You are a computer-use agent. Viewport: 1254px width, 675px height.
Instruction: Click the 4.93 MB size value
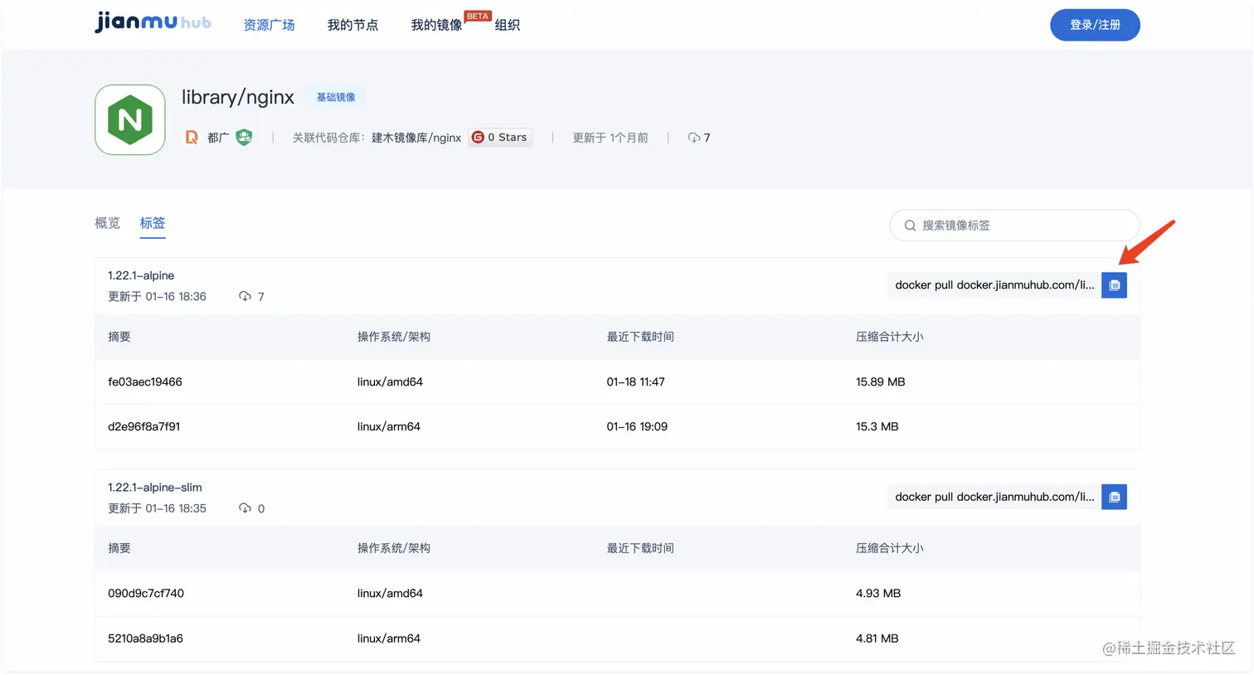click(x=878, y=594)
